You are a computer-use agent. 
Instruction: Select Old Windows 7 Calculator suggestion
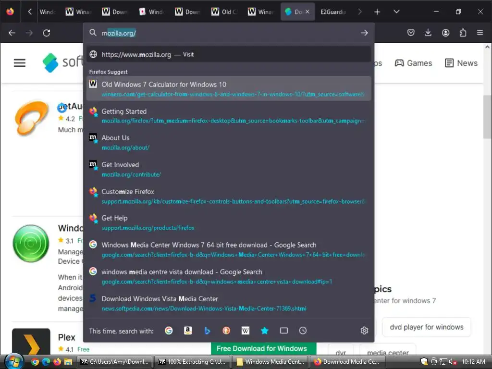pos(229,88)
